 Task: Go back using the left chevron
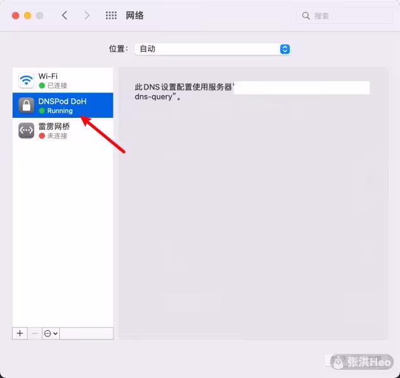point(64,15)
